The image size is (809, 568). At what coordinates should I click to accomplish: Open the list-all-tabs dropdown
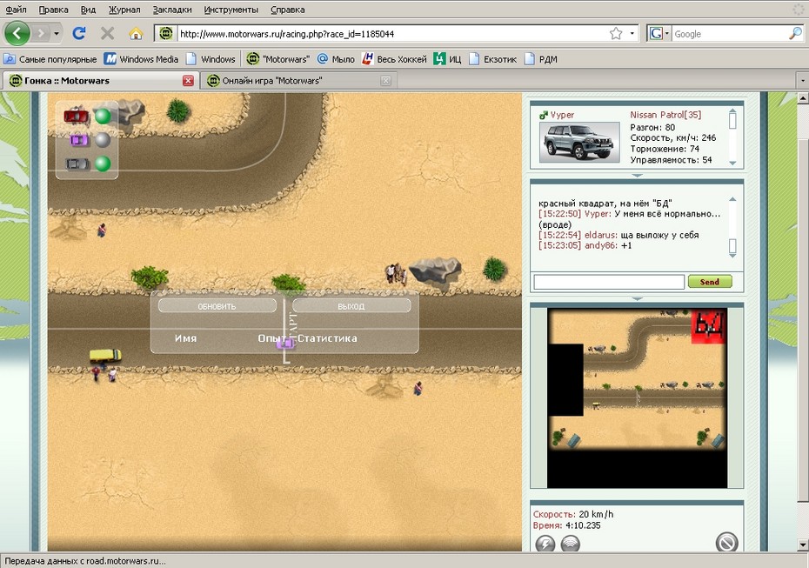(802, 81)
